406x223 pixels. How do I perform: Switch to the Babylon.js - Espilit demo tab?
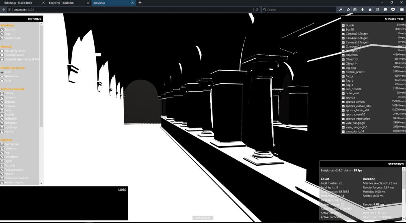(20, 3)
